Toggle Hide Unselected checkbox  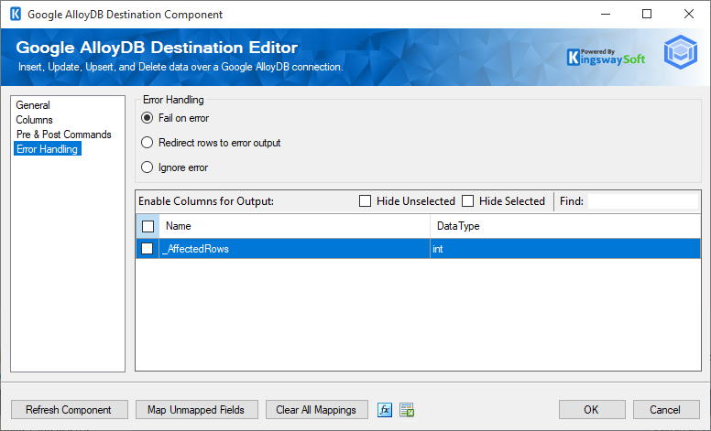coord(365,201)
